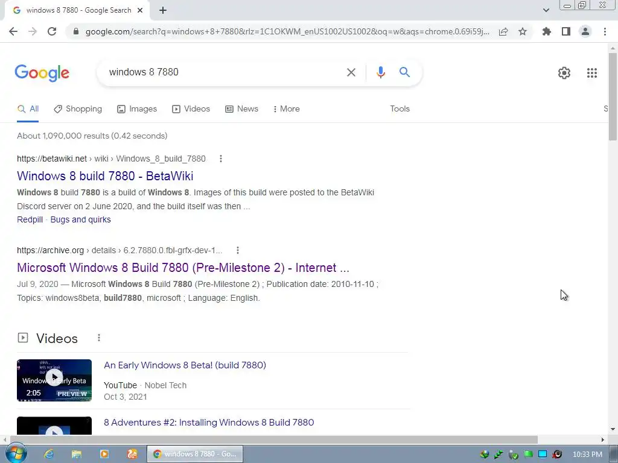Open the Bugs and quirks sitelink

coord(80,219)
